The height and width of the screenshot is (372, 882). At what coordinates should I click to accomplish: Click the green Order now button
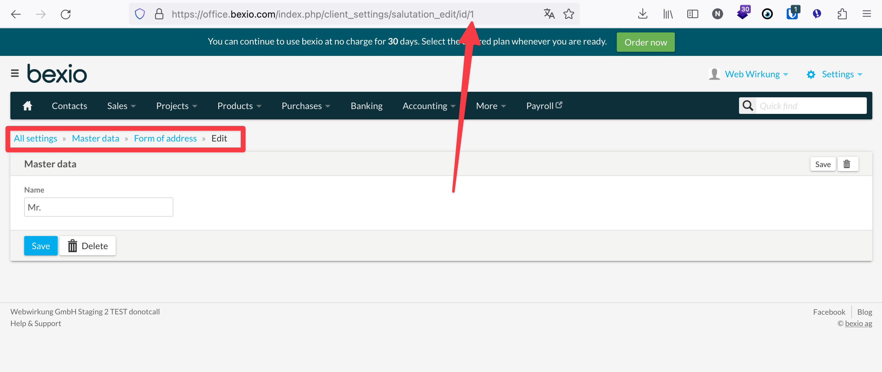point(645,42)
